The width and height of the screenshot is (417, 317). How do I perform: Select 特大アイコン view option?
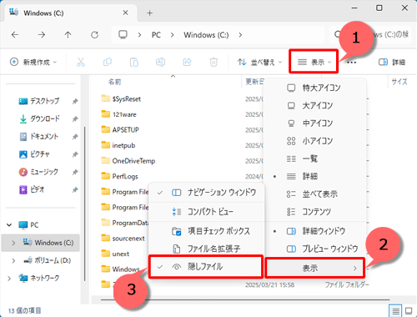pos(314,88)
